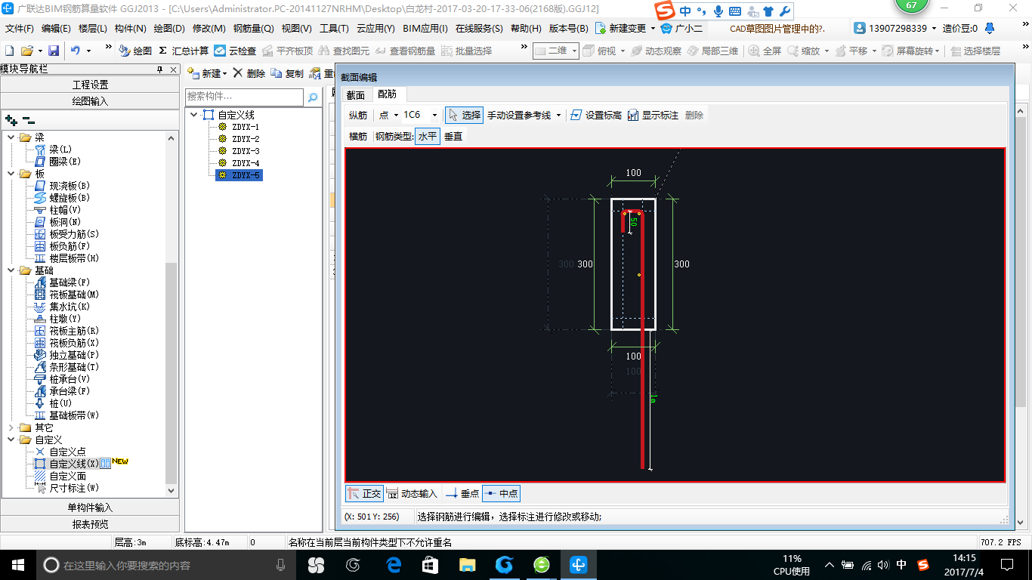Click in 搜索构件 search field

(x=244, y=97)
